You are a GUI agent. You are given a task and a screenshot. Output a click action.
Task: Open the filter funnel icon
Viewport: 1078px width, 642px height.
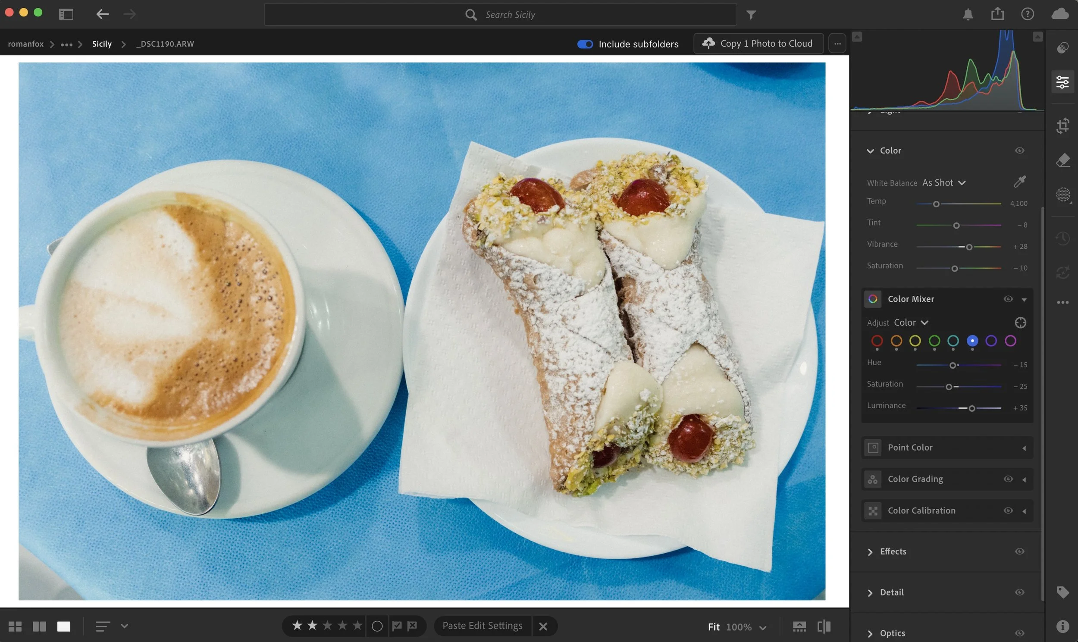pos(751,15)
